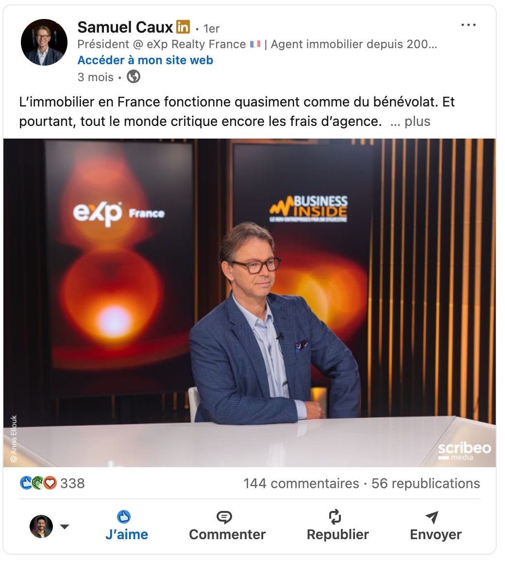Image resolution: width=505 pixels, height=562 pixels.
Task: Click the Samuel Caux author name
Action: pyautogui.click(x=125, y=27)
